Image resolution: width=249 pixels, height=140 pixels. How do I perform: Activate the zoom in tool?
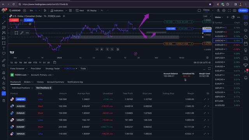click(x=4, y=66)
